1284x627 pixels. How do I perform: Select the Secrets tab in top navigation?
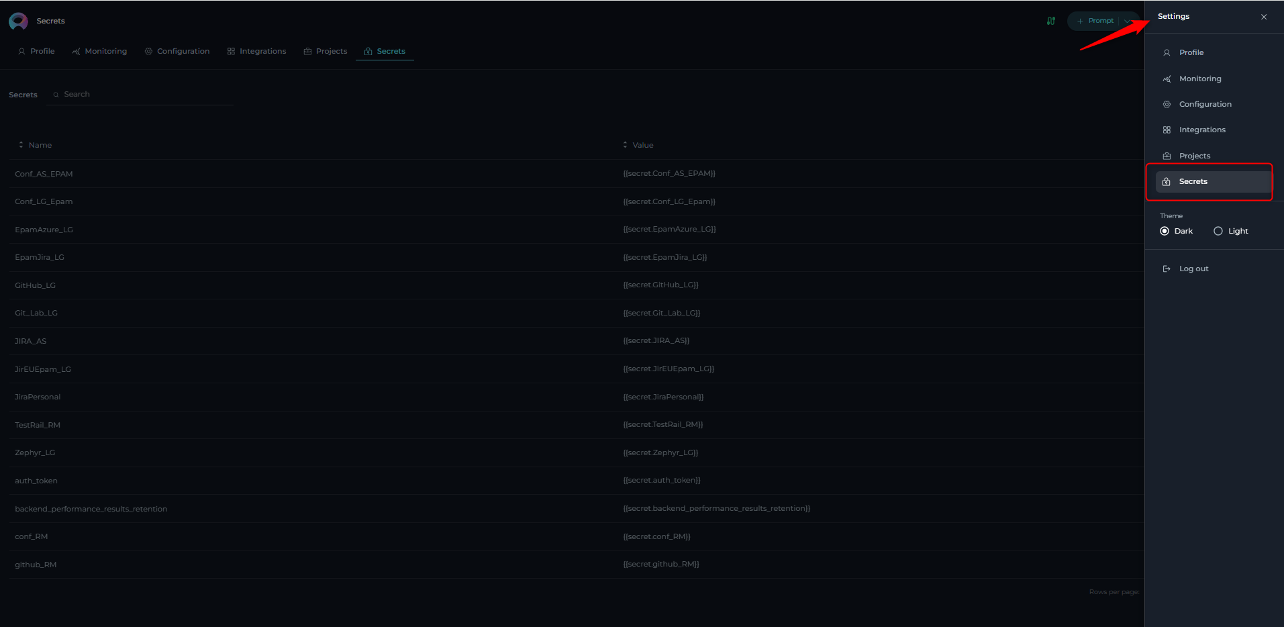click(385, 51)
